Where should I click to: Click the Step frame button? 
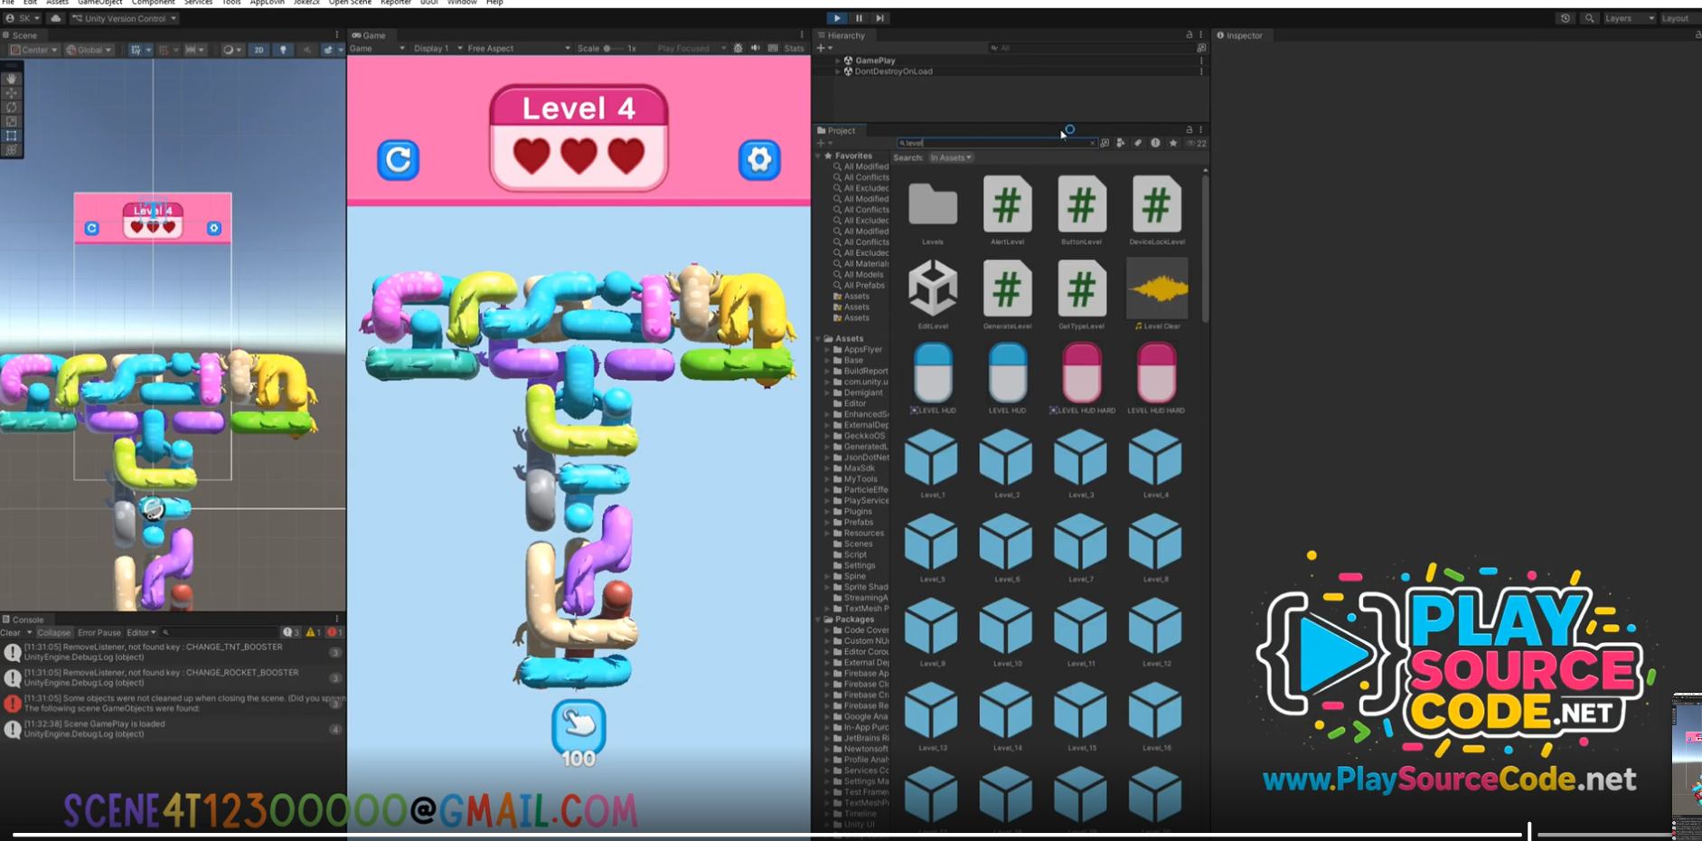coord(879,18)
